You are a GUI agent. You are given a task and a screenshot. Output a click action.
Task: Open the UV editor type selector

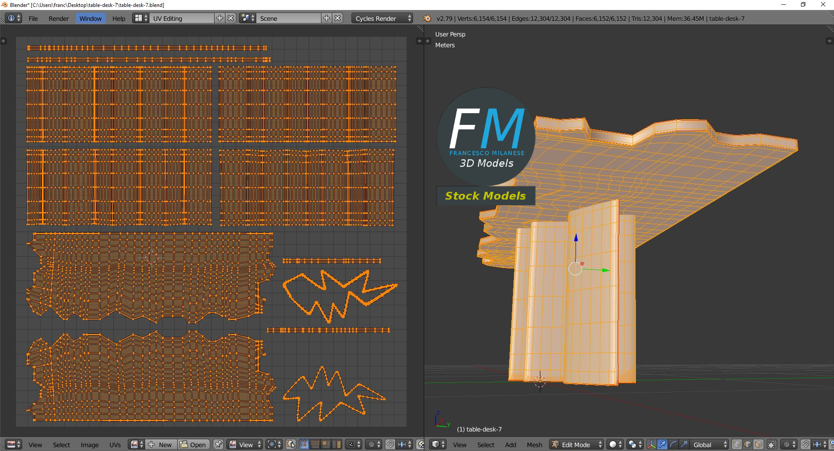click(x=14, y=444)
